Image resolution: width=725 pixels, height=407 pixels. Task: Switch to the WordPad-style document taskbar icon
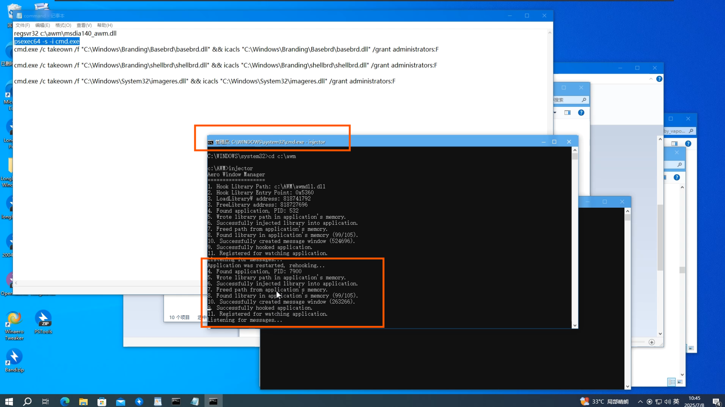pyautogui.click(x=158, y=401)
